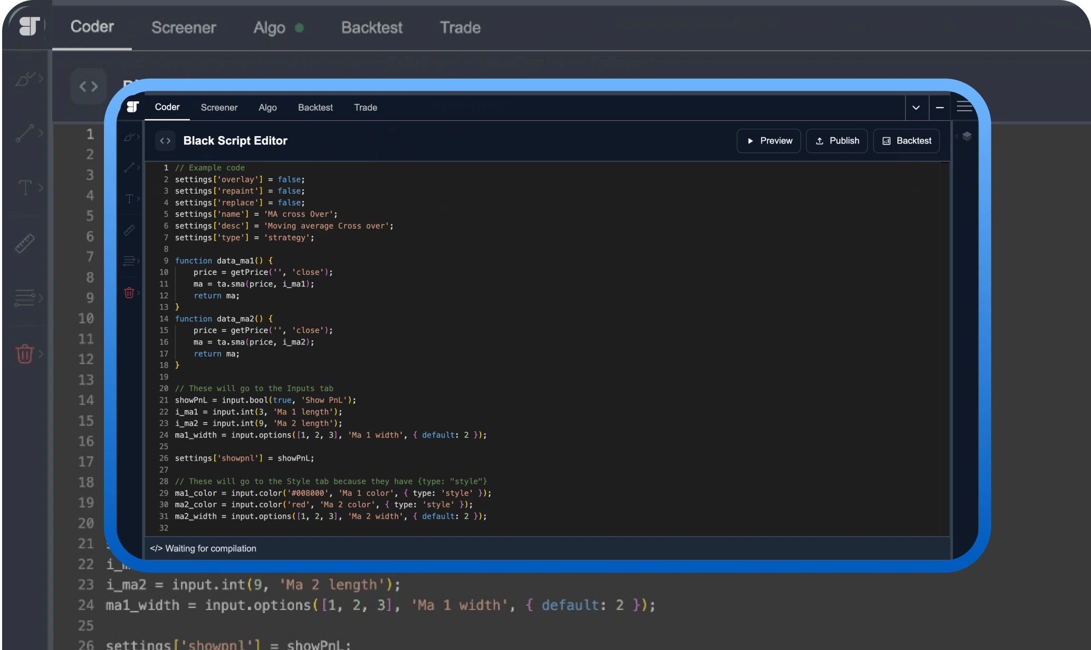Select the Text tool in highlighted window sidebar
Viewport: 1091px width, 650px height.
point(129,199)
